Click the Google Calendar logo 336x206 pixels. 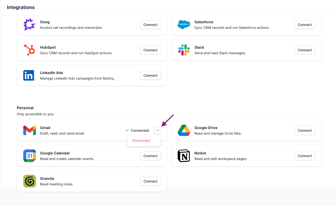pos(29,156)
